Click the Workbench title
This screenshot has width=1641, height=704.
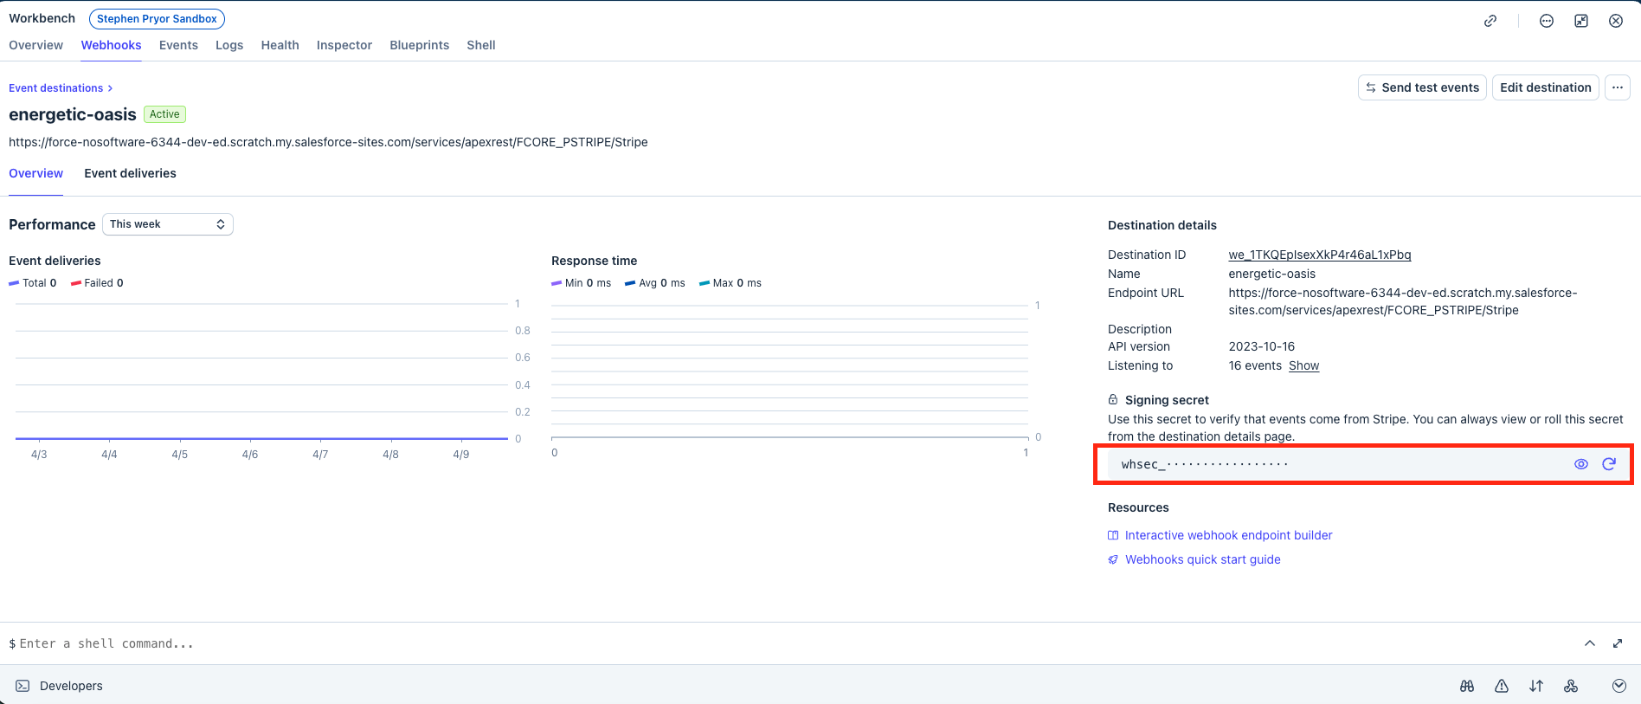click(x=42, y=18)
